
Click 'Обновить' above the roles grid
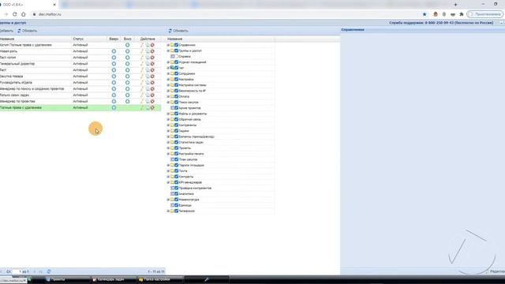tap(27, 31)
